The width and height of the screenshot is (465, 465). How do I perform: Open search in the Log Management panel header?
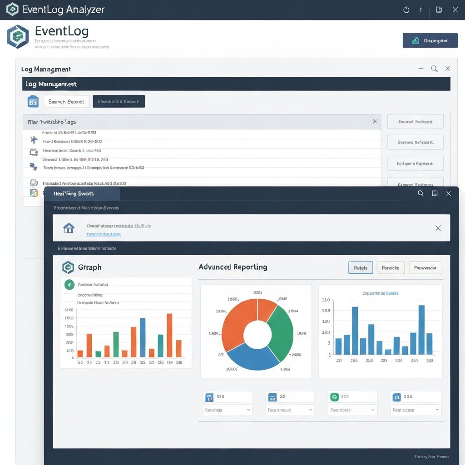(x=434, y=69)
